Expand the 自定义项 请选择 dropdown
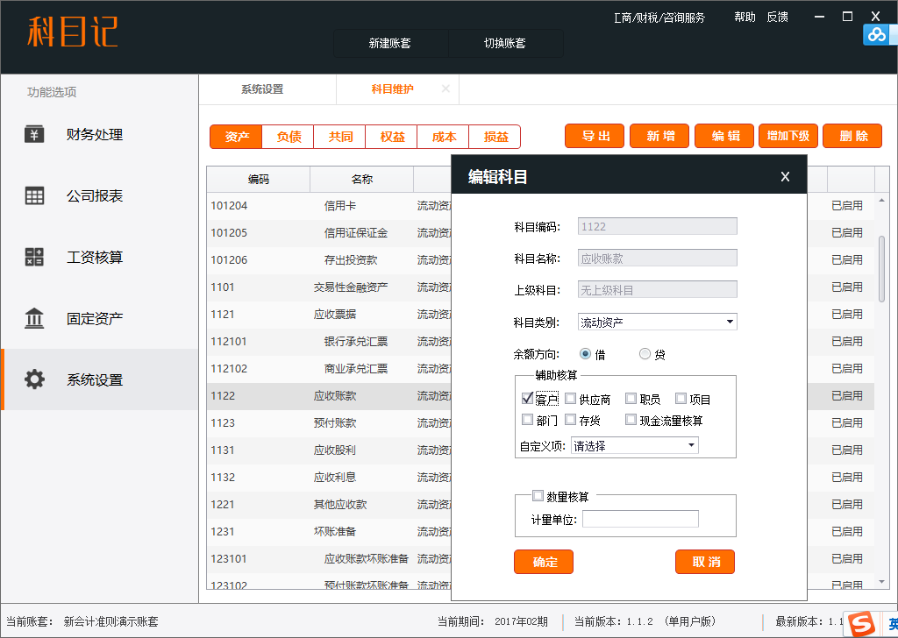898x638 pixels. [691, 445]
